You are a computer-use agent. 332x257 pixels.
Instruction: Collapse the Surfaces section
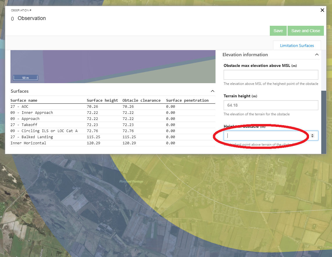(x=213, y=91)
